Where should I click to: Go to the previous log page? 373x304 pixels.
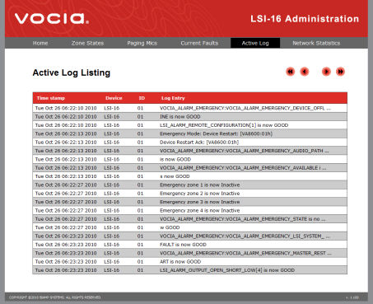[x=305, y=72]
